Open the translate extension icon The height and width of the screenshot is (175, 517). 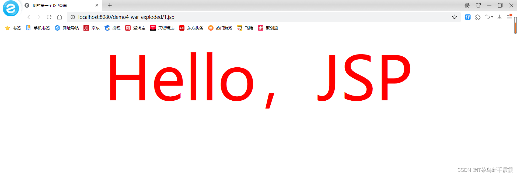click(468, 17)
